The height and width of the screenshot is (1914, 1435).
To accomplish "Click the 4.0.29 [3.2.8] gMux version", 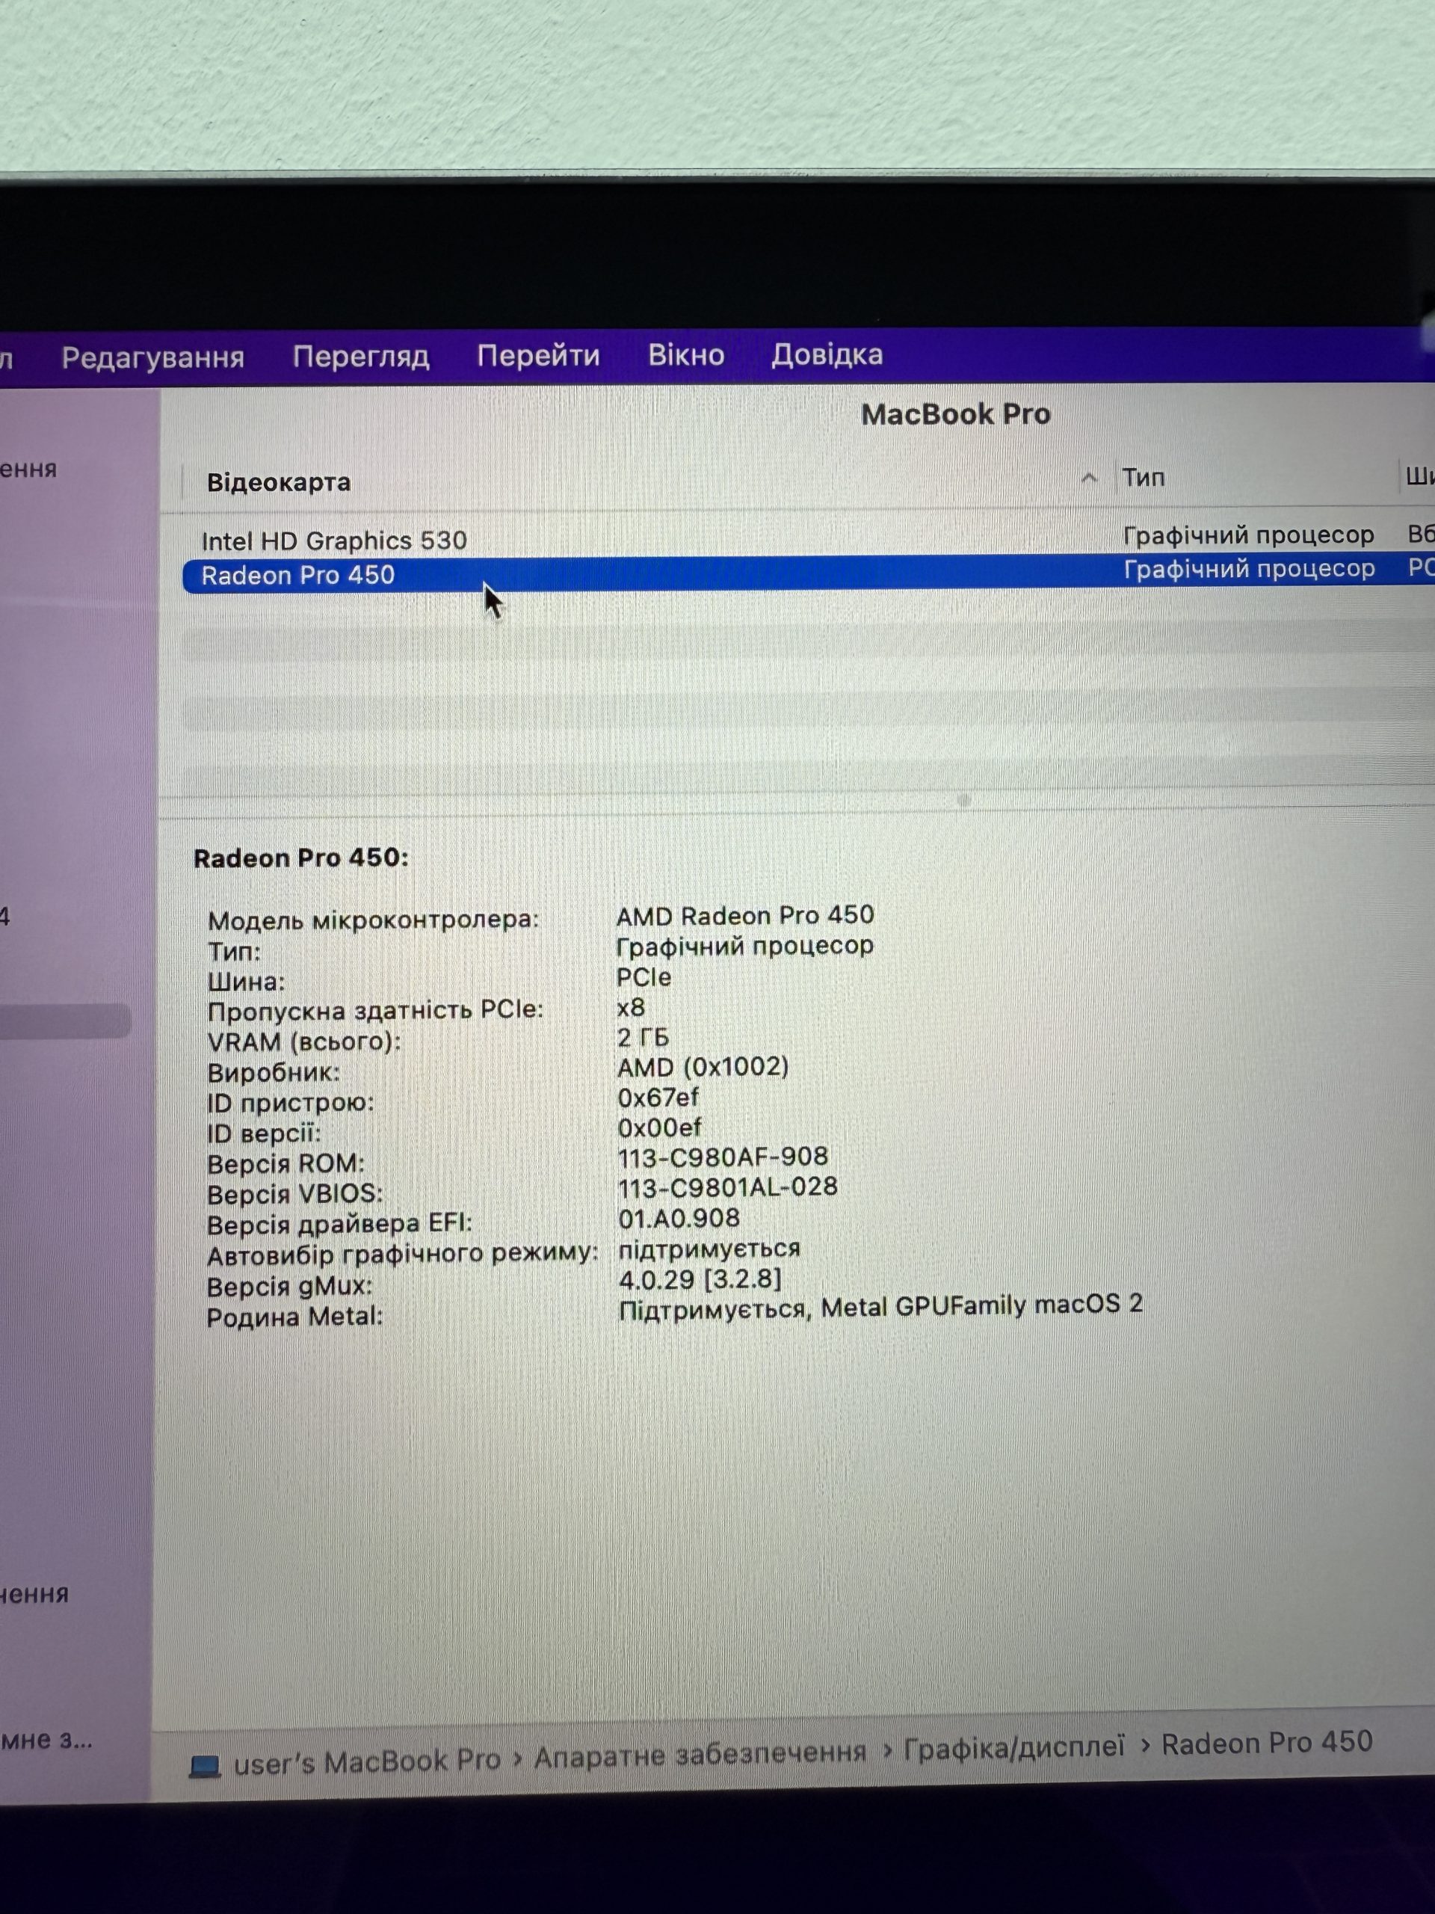I will coord(700,1279).
